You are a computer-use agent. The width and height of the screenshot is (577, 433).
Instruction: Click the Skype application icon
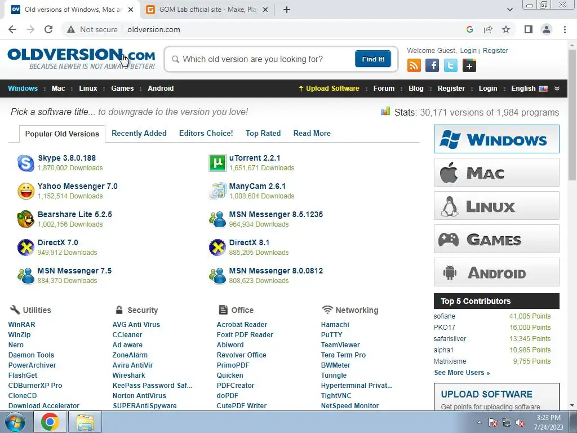26,163
